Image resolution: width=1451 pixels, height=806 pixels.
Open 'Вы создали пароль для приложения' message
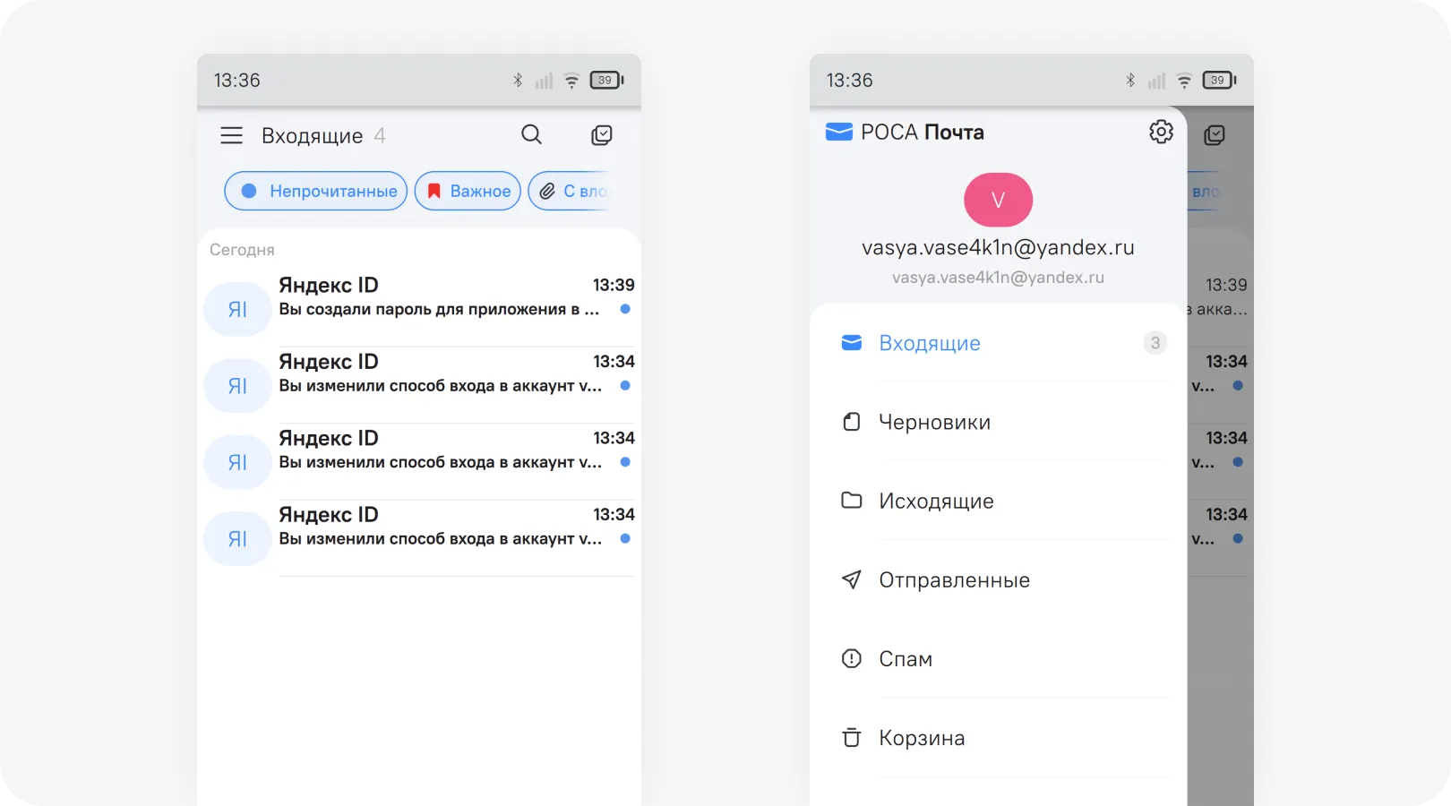coord(439,309)
